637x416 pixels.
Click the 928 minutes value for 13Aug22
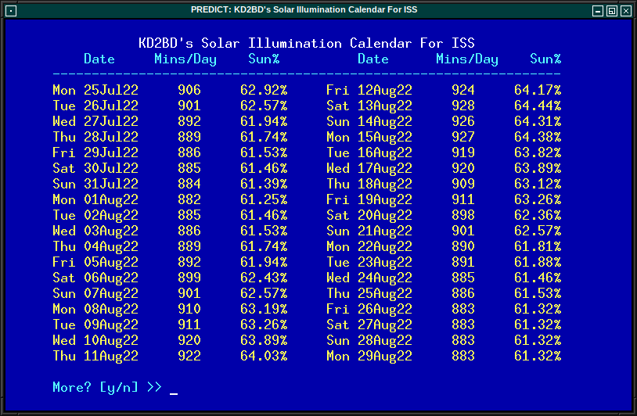(463, 106)
